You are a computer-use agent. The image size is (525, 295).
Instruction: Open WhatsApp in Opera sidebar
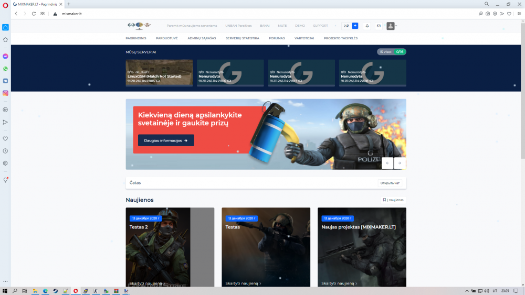click(5, 69)
